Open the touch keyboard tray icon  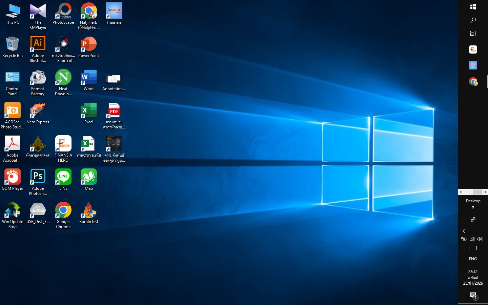(x=473, y=248)
